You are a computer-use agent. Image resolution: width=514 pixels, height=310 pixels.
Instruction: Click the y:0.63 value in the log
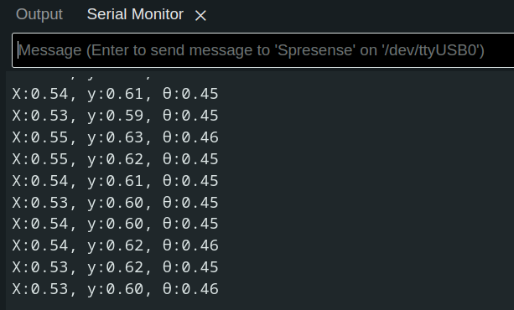pyautogui.click(x=116, y=137)
